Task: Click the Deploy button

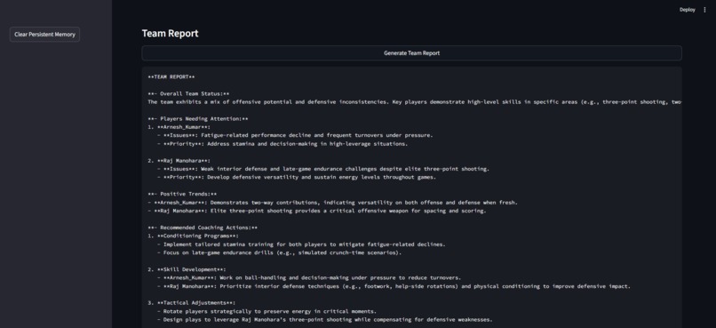Action: (x=687, y=10)
